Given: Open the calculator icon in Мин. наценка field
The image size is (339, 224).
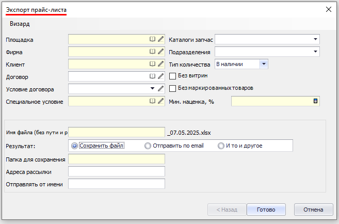Looking at the screenshot, I should (x=315, y=102).
